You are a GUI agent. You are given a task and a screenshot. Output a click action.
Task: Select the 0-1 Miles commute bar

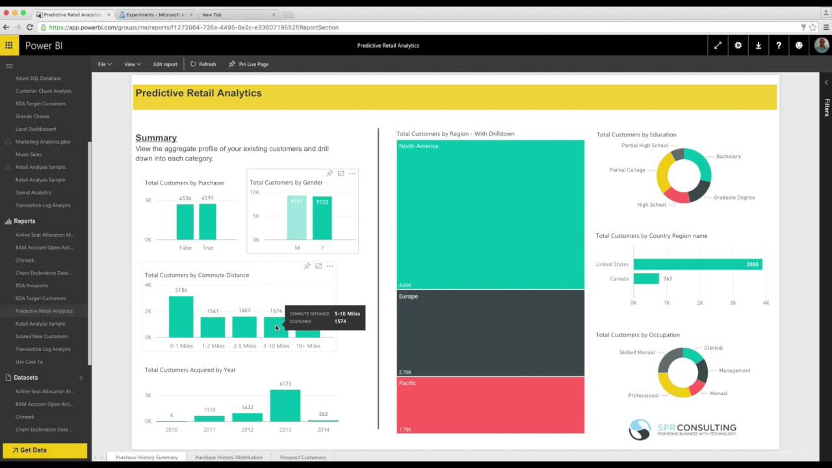pos(181,317)
